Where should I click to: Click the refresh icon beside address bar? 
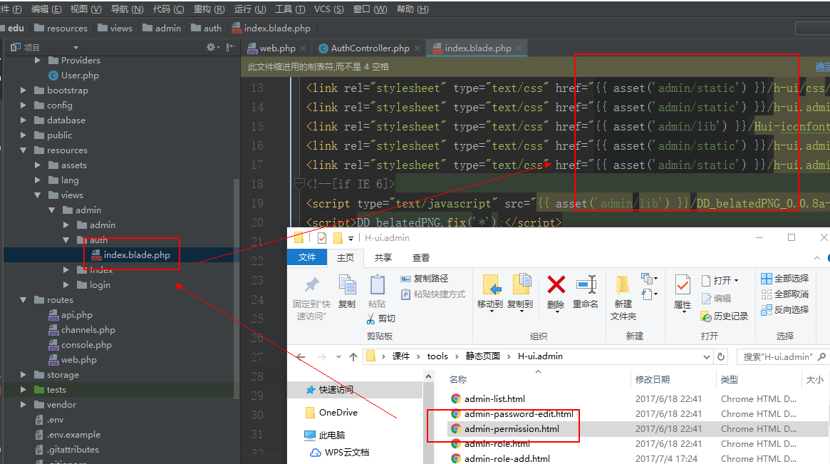tap(722, 356)
